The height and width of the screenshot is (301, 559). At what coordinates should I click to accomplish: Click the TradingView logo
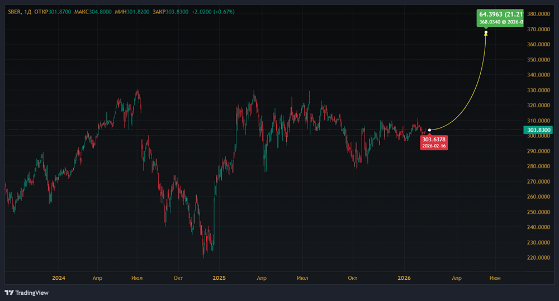click(x=27, y=293)
